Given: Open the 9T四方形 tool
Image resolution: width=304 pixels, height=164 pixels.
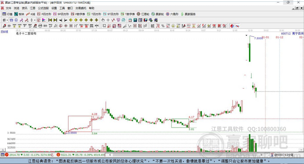Looking at the screenshot, I should tap(111, 14).
